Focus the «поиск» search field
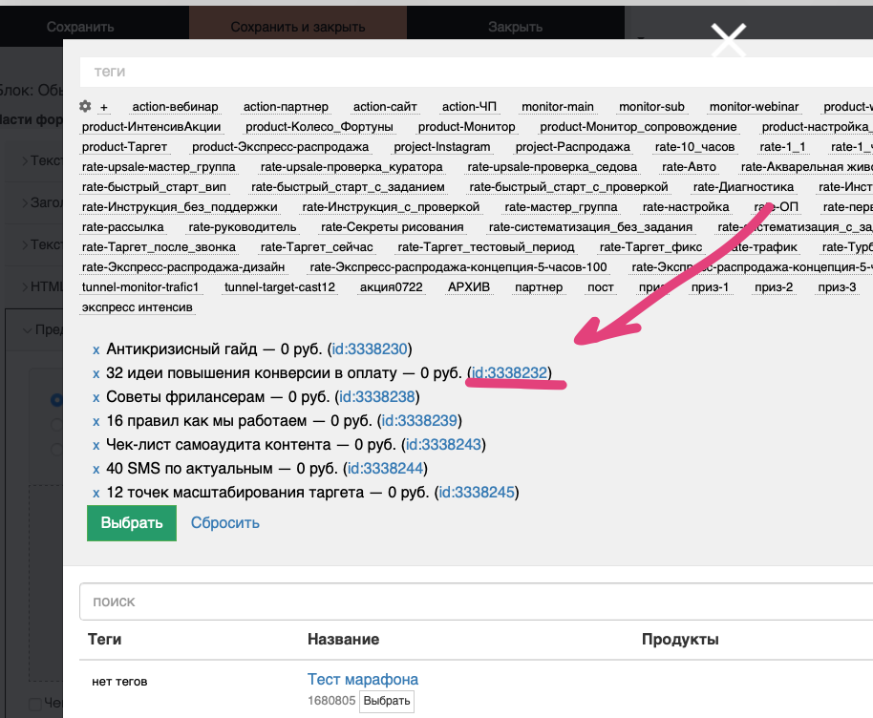The width and height of the screenshot is (873, 718). click(476, 602)
